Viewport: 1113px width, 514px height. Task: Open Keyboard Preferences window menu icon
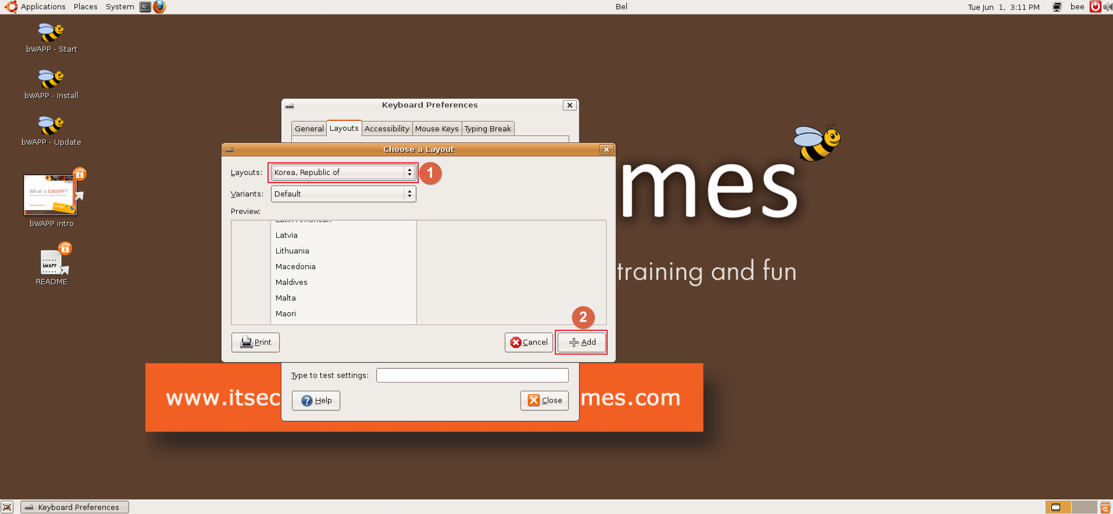290,105
